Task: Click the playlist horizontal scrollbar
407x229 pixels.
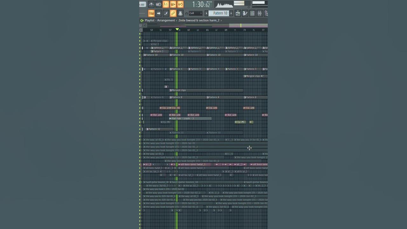Action: (x=207, y=25)
